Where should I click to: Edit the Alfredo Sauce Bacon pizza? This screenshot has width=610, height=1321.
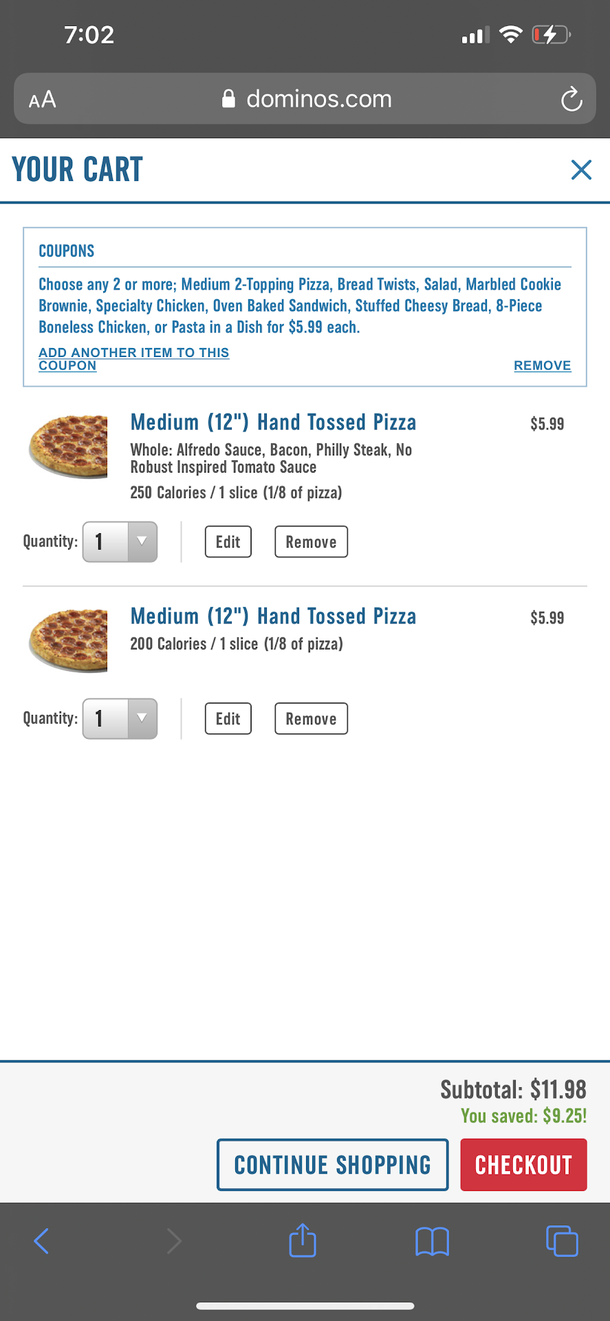click(228, 542)
